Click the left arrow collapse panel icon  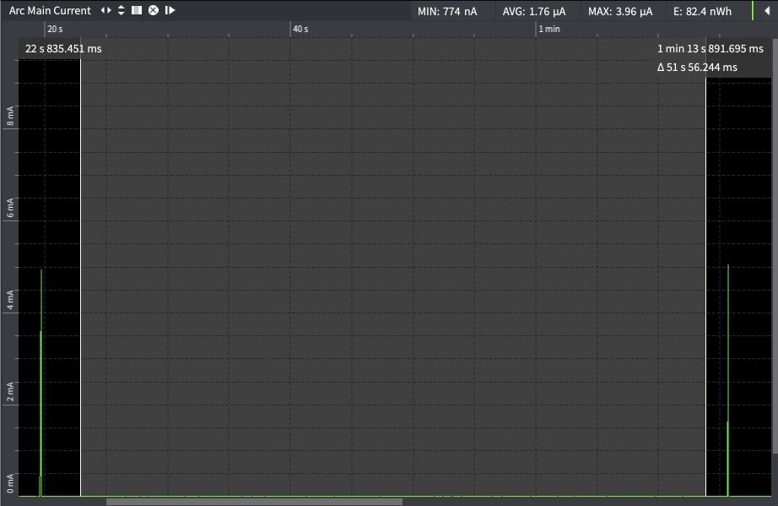coord(767,11)
